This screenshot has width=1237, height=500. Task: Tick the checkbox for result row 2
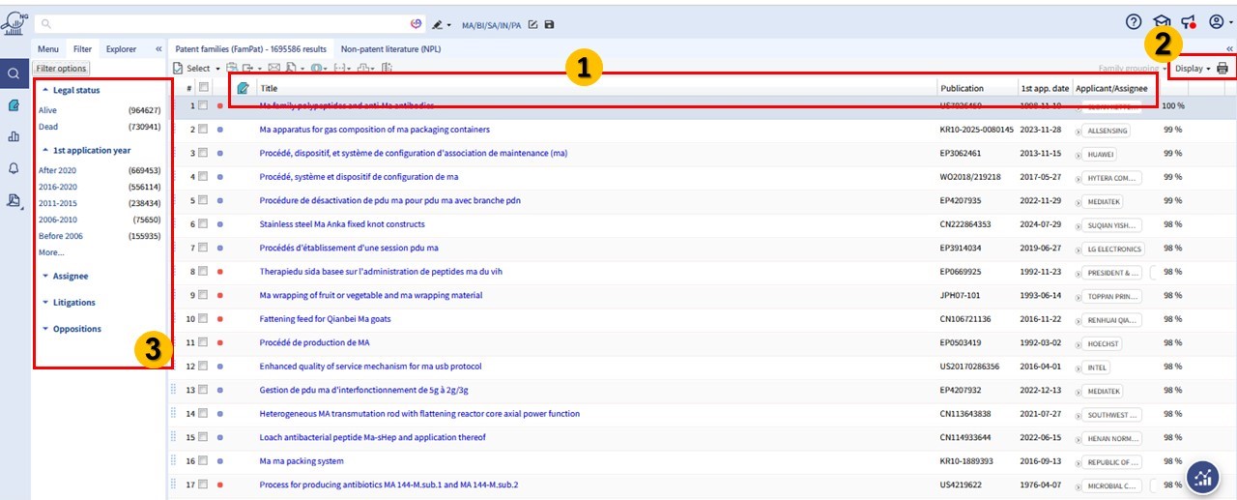[x=203, y=129]
